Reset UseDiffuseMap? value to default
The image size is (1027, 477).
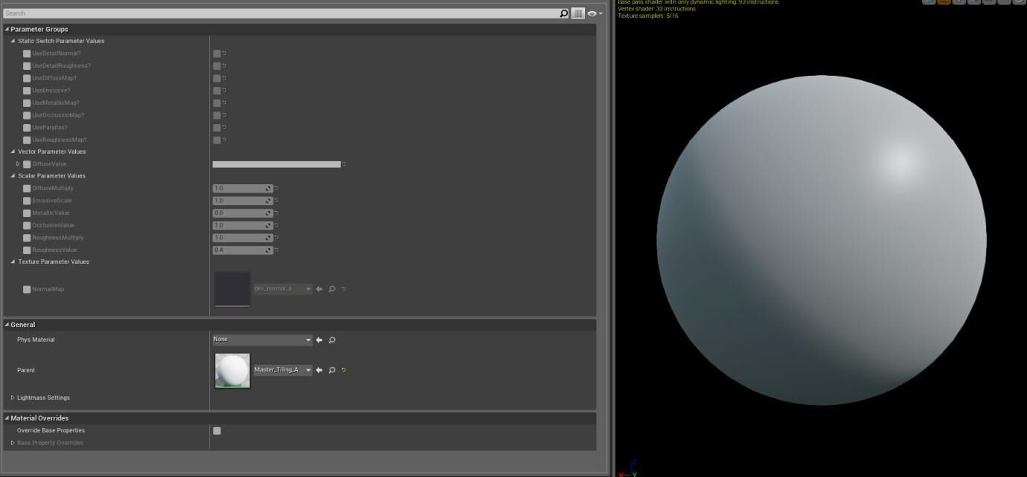224,78
